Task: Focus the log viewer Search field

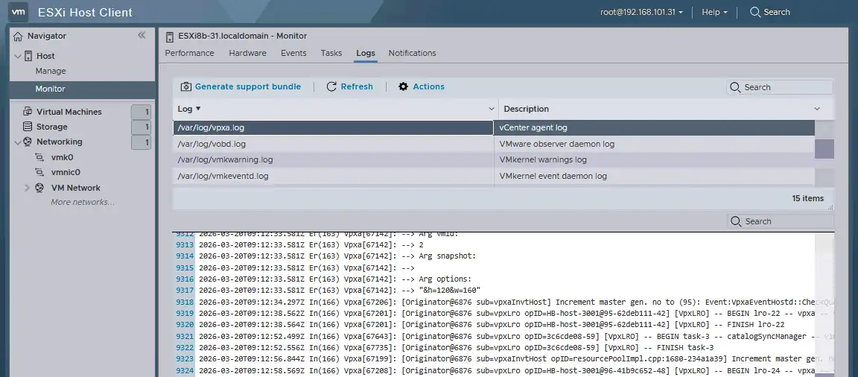Action: tap(780, 221)
